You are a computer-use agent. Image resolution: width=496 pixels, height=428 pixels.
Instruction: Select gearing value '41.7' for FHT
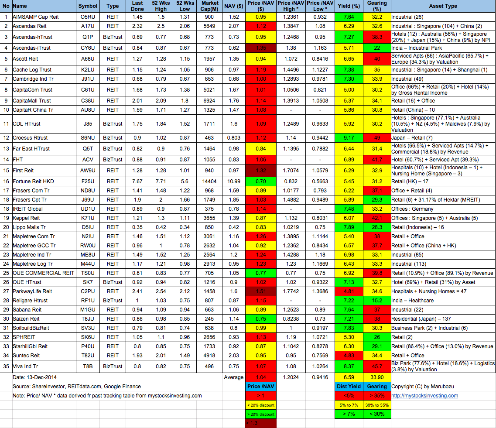pos(377,160)
